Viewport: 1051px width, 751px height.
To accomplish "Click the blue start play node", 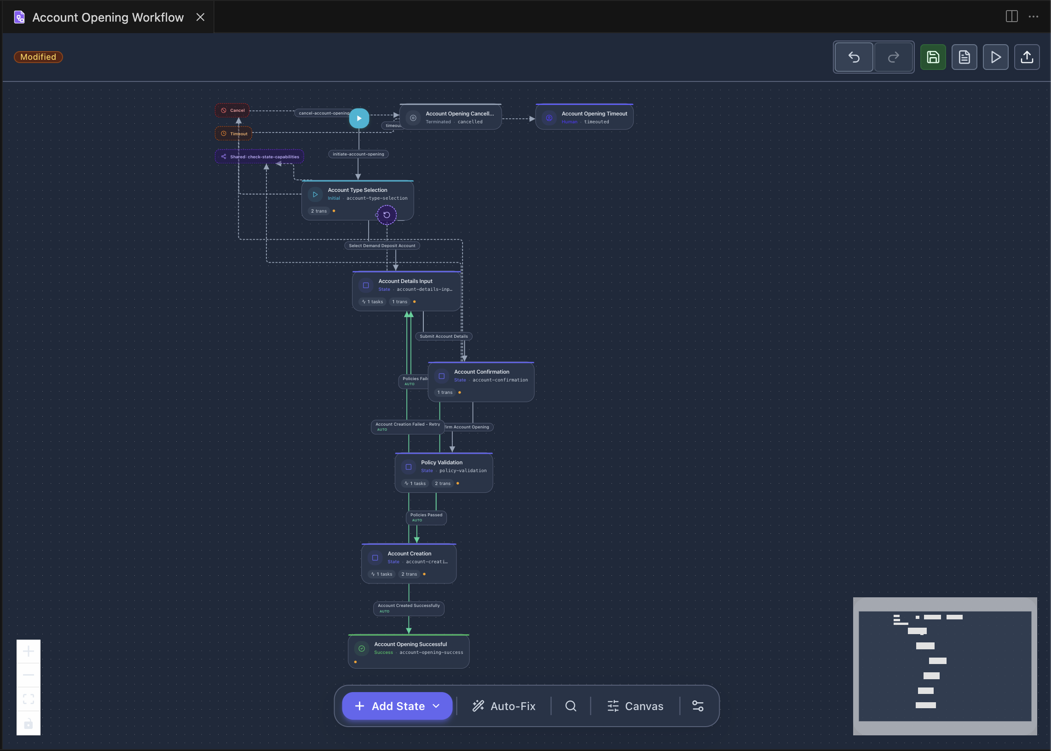I will click(x=359, y=118).
